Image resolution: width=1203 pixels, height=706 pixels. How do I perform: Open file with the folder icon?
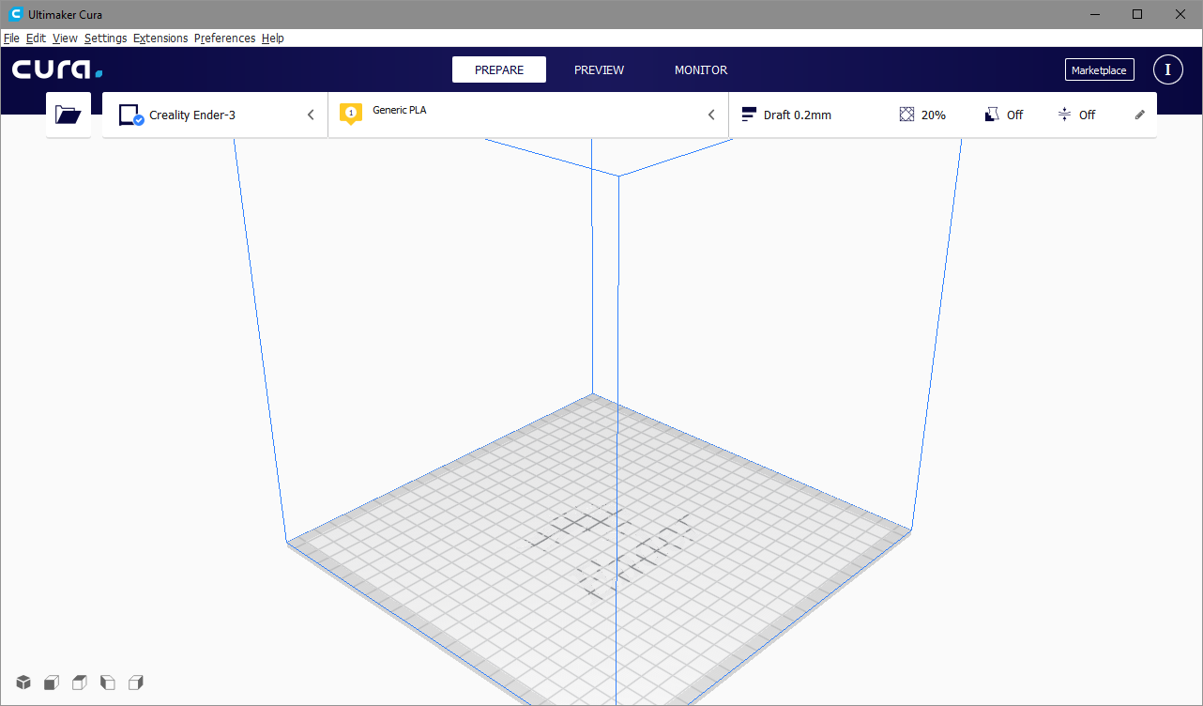(69, 115)
